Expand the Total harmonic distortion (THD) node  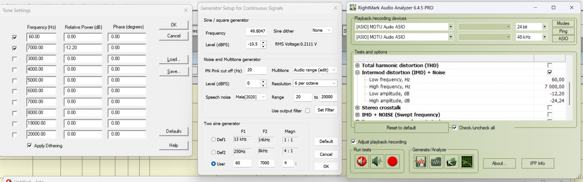click(x=358, y=65)
